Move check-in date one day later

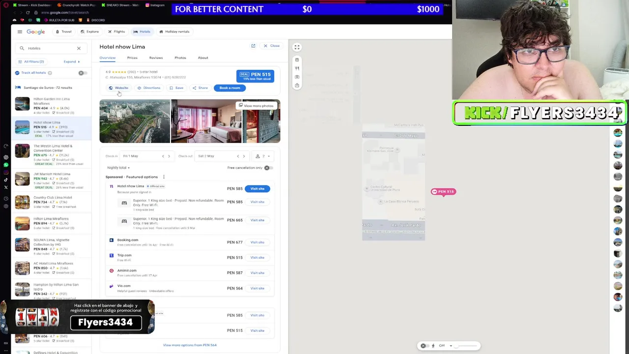click(169, 156)
